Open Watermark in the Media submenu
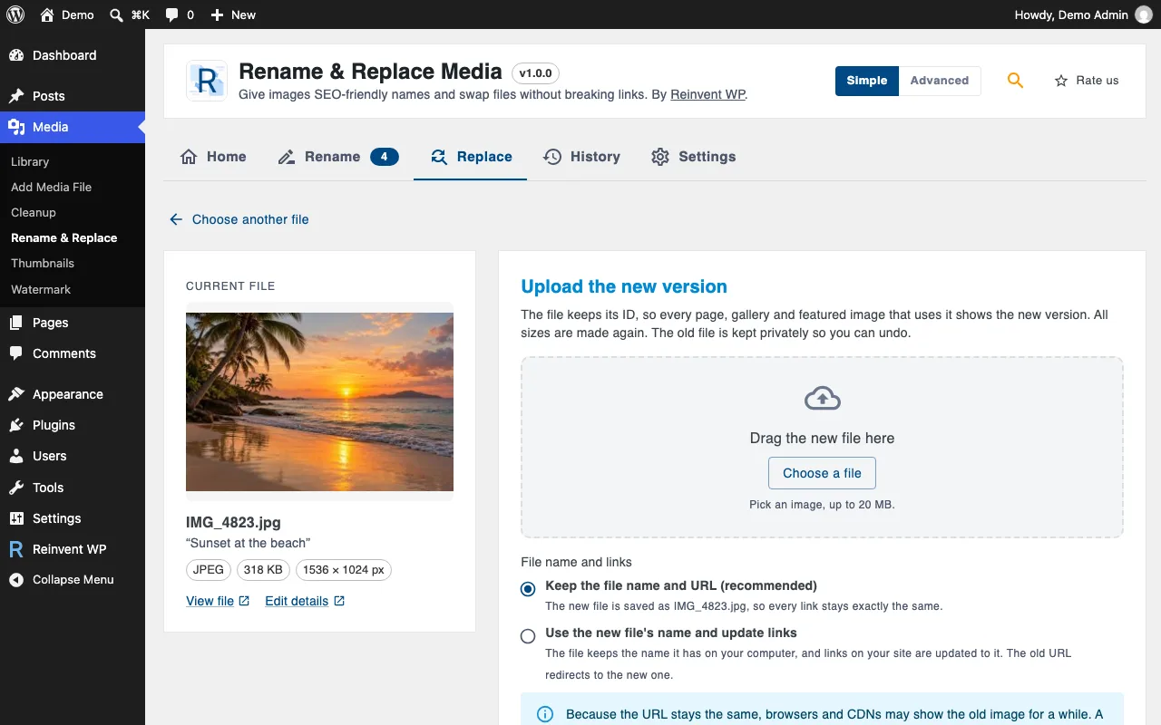Viewport: 1161px width, 725px height. (41, 289)
